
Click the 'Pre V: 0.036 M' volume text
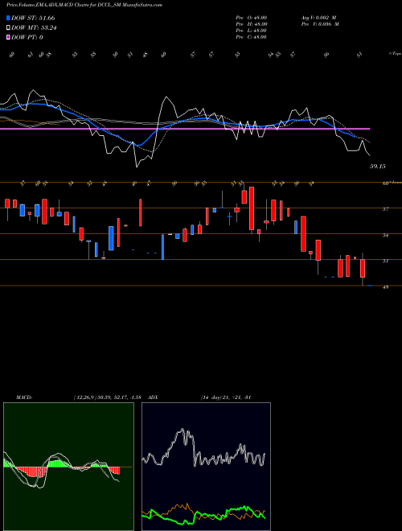point(319,24)
